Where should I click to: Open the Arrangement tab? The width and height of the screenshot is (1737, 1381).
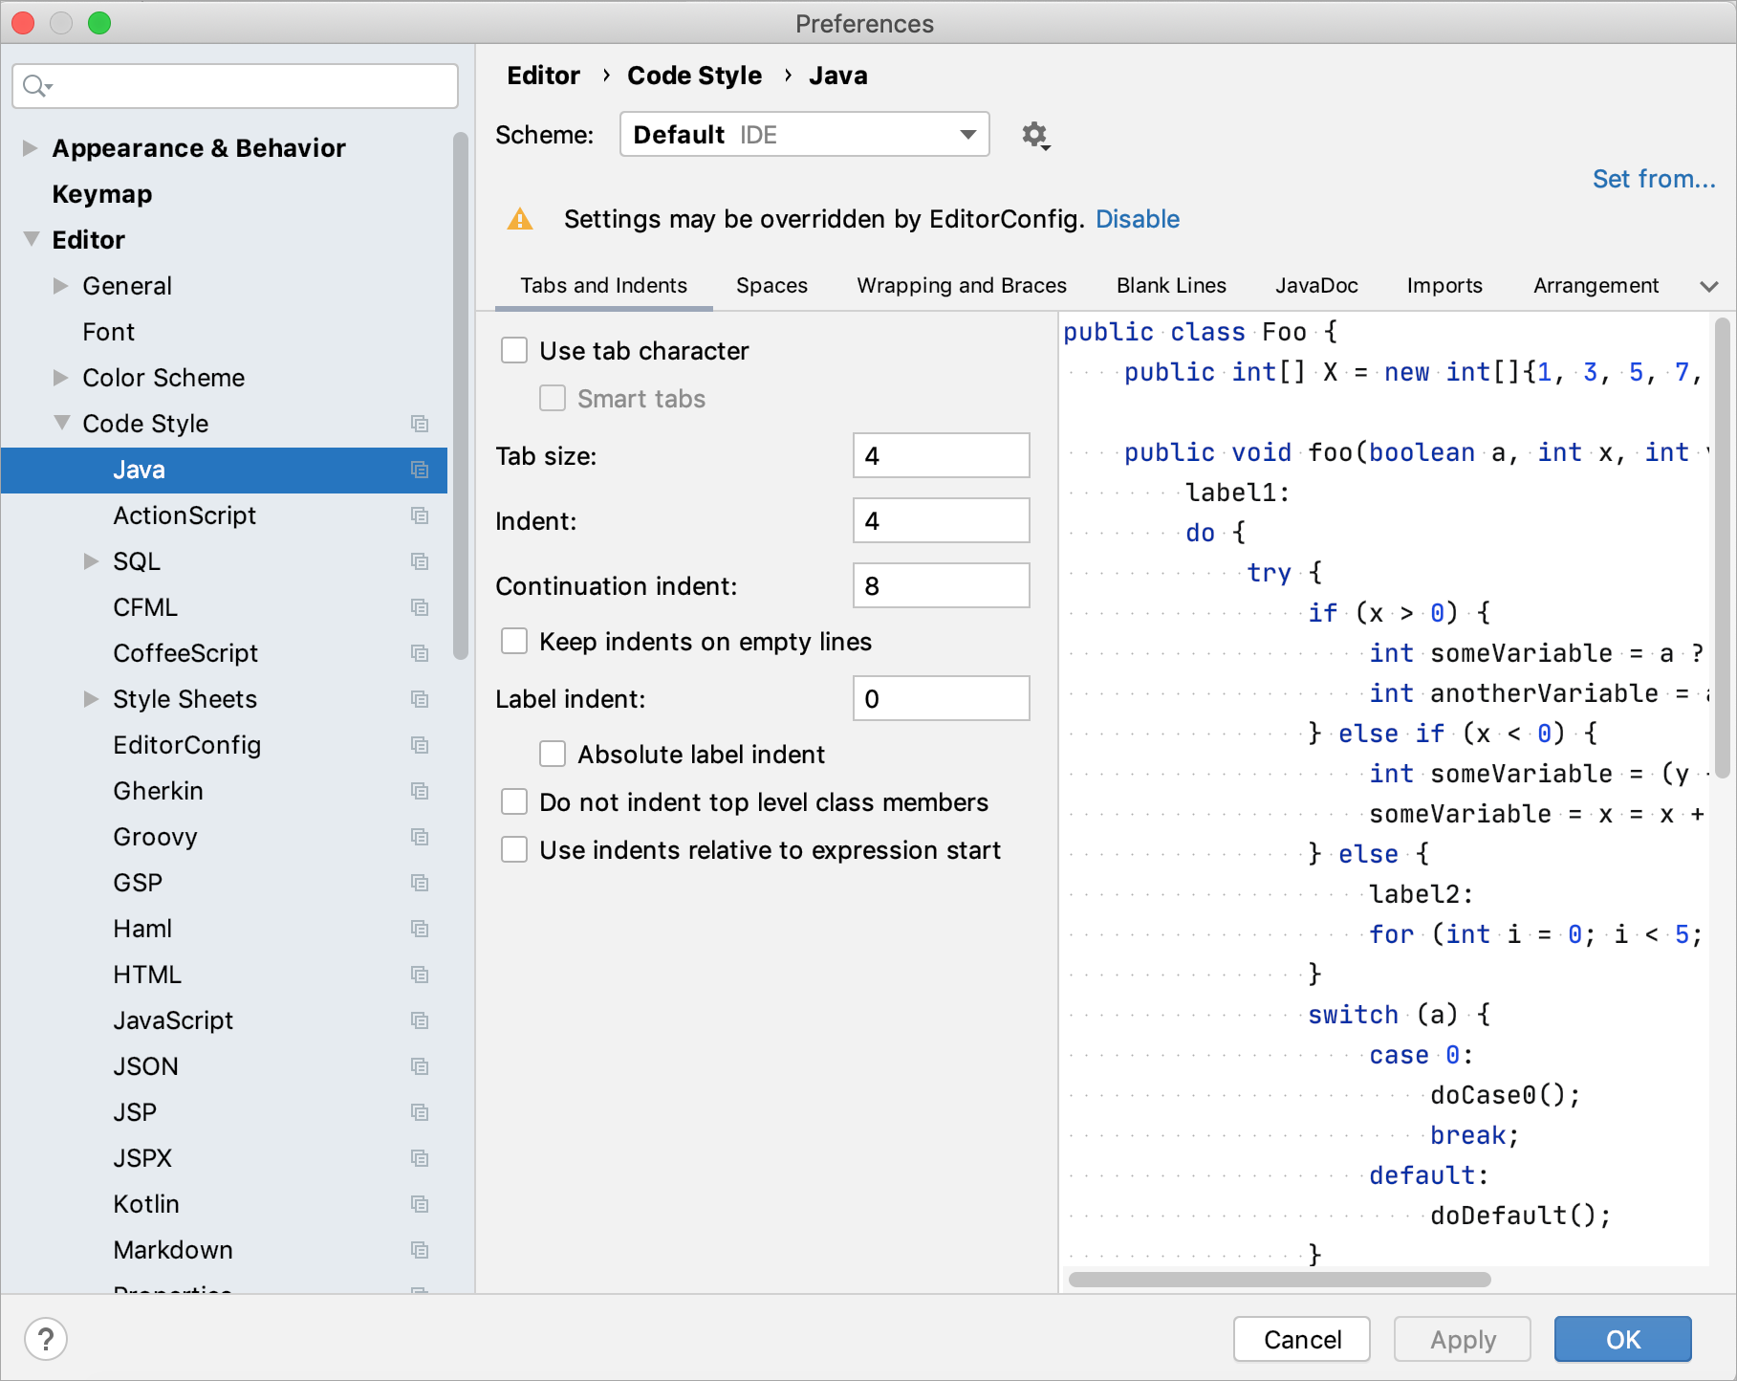1596,286
